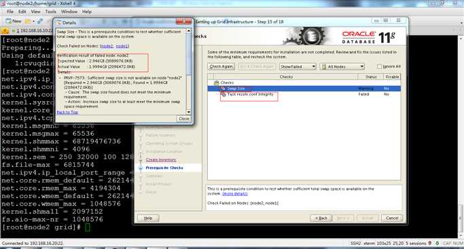Click the Actual Value line in Details
The height and width of the screenshot is (249, 464).
point(96,66)
